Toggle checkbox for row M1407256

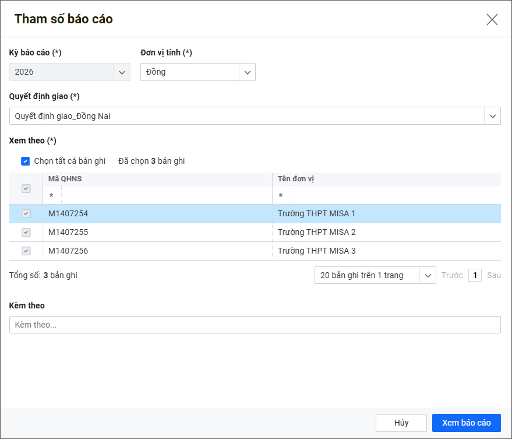[26, 251]
